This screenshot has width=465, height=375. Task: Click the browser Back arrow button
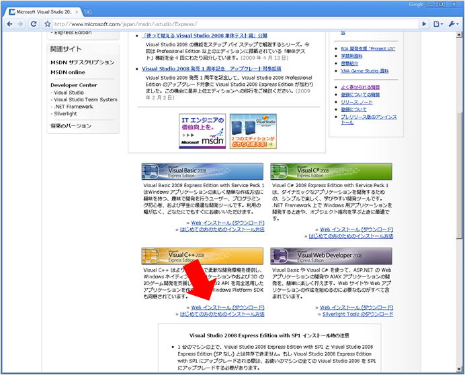point(9,24)
